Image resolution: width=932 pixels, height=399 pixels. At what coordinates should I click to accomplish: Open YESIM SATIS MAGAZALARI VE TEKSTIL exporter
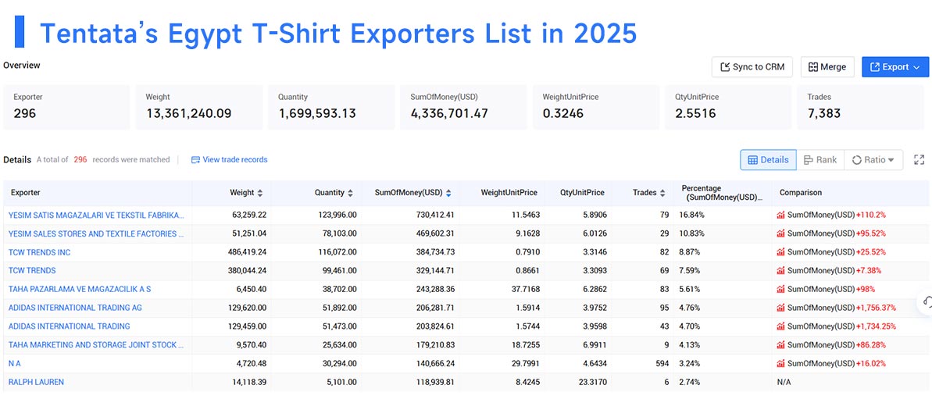(96, 215)
